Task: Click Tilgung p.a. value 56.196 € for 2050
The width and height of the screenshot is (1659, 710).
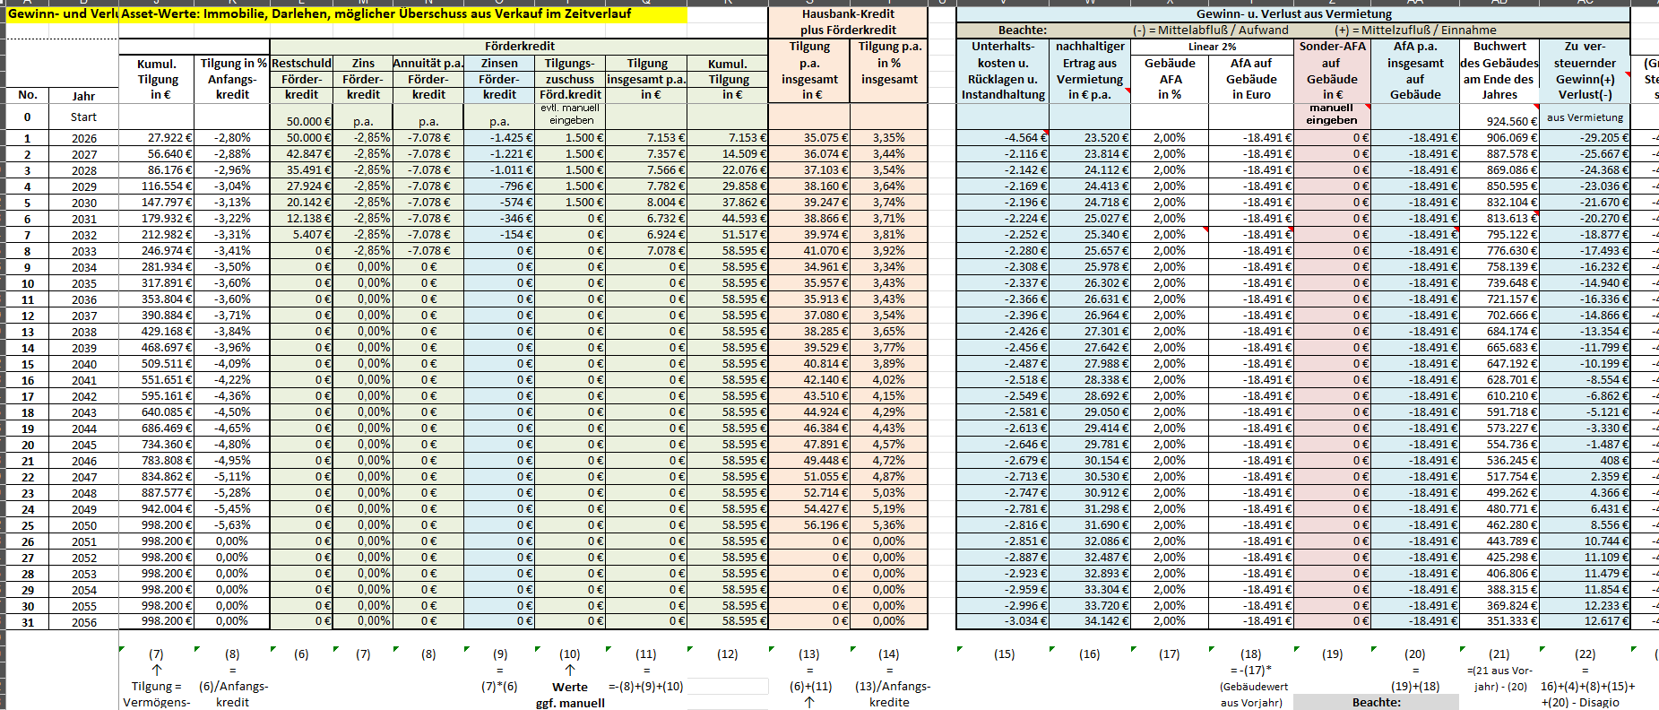Action: point(809,525)
